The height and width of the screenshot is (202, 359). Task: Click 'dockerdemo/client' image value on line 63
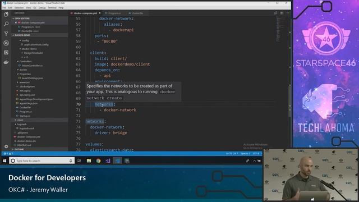click(x=130, y=65)
